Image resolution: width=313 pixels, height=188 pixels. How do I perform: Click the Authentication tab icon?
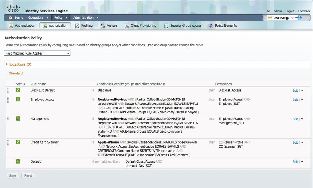[11, 26]
